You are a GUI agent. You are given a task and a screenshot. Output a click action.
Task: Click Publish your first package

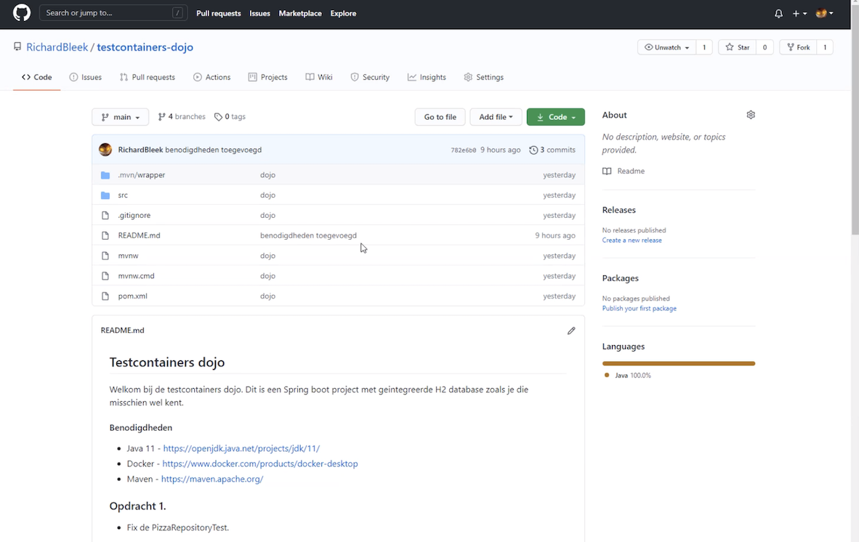640,309
